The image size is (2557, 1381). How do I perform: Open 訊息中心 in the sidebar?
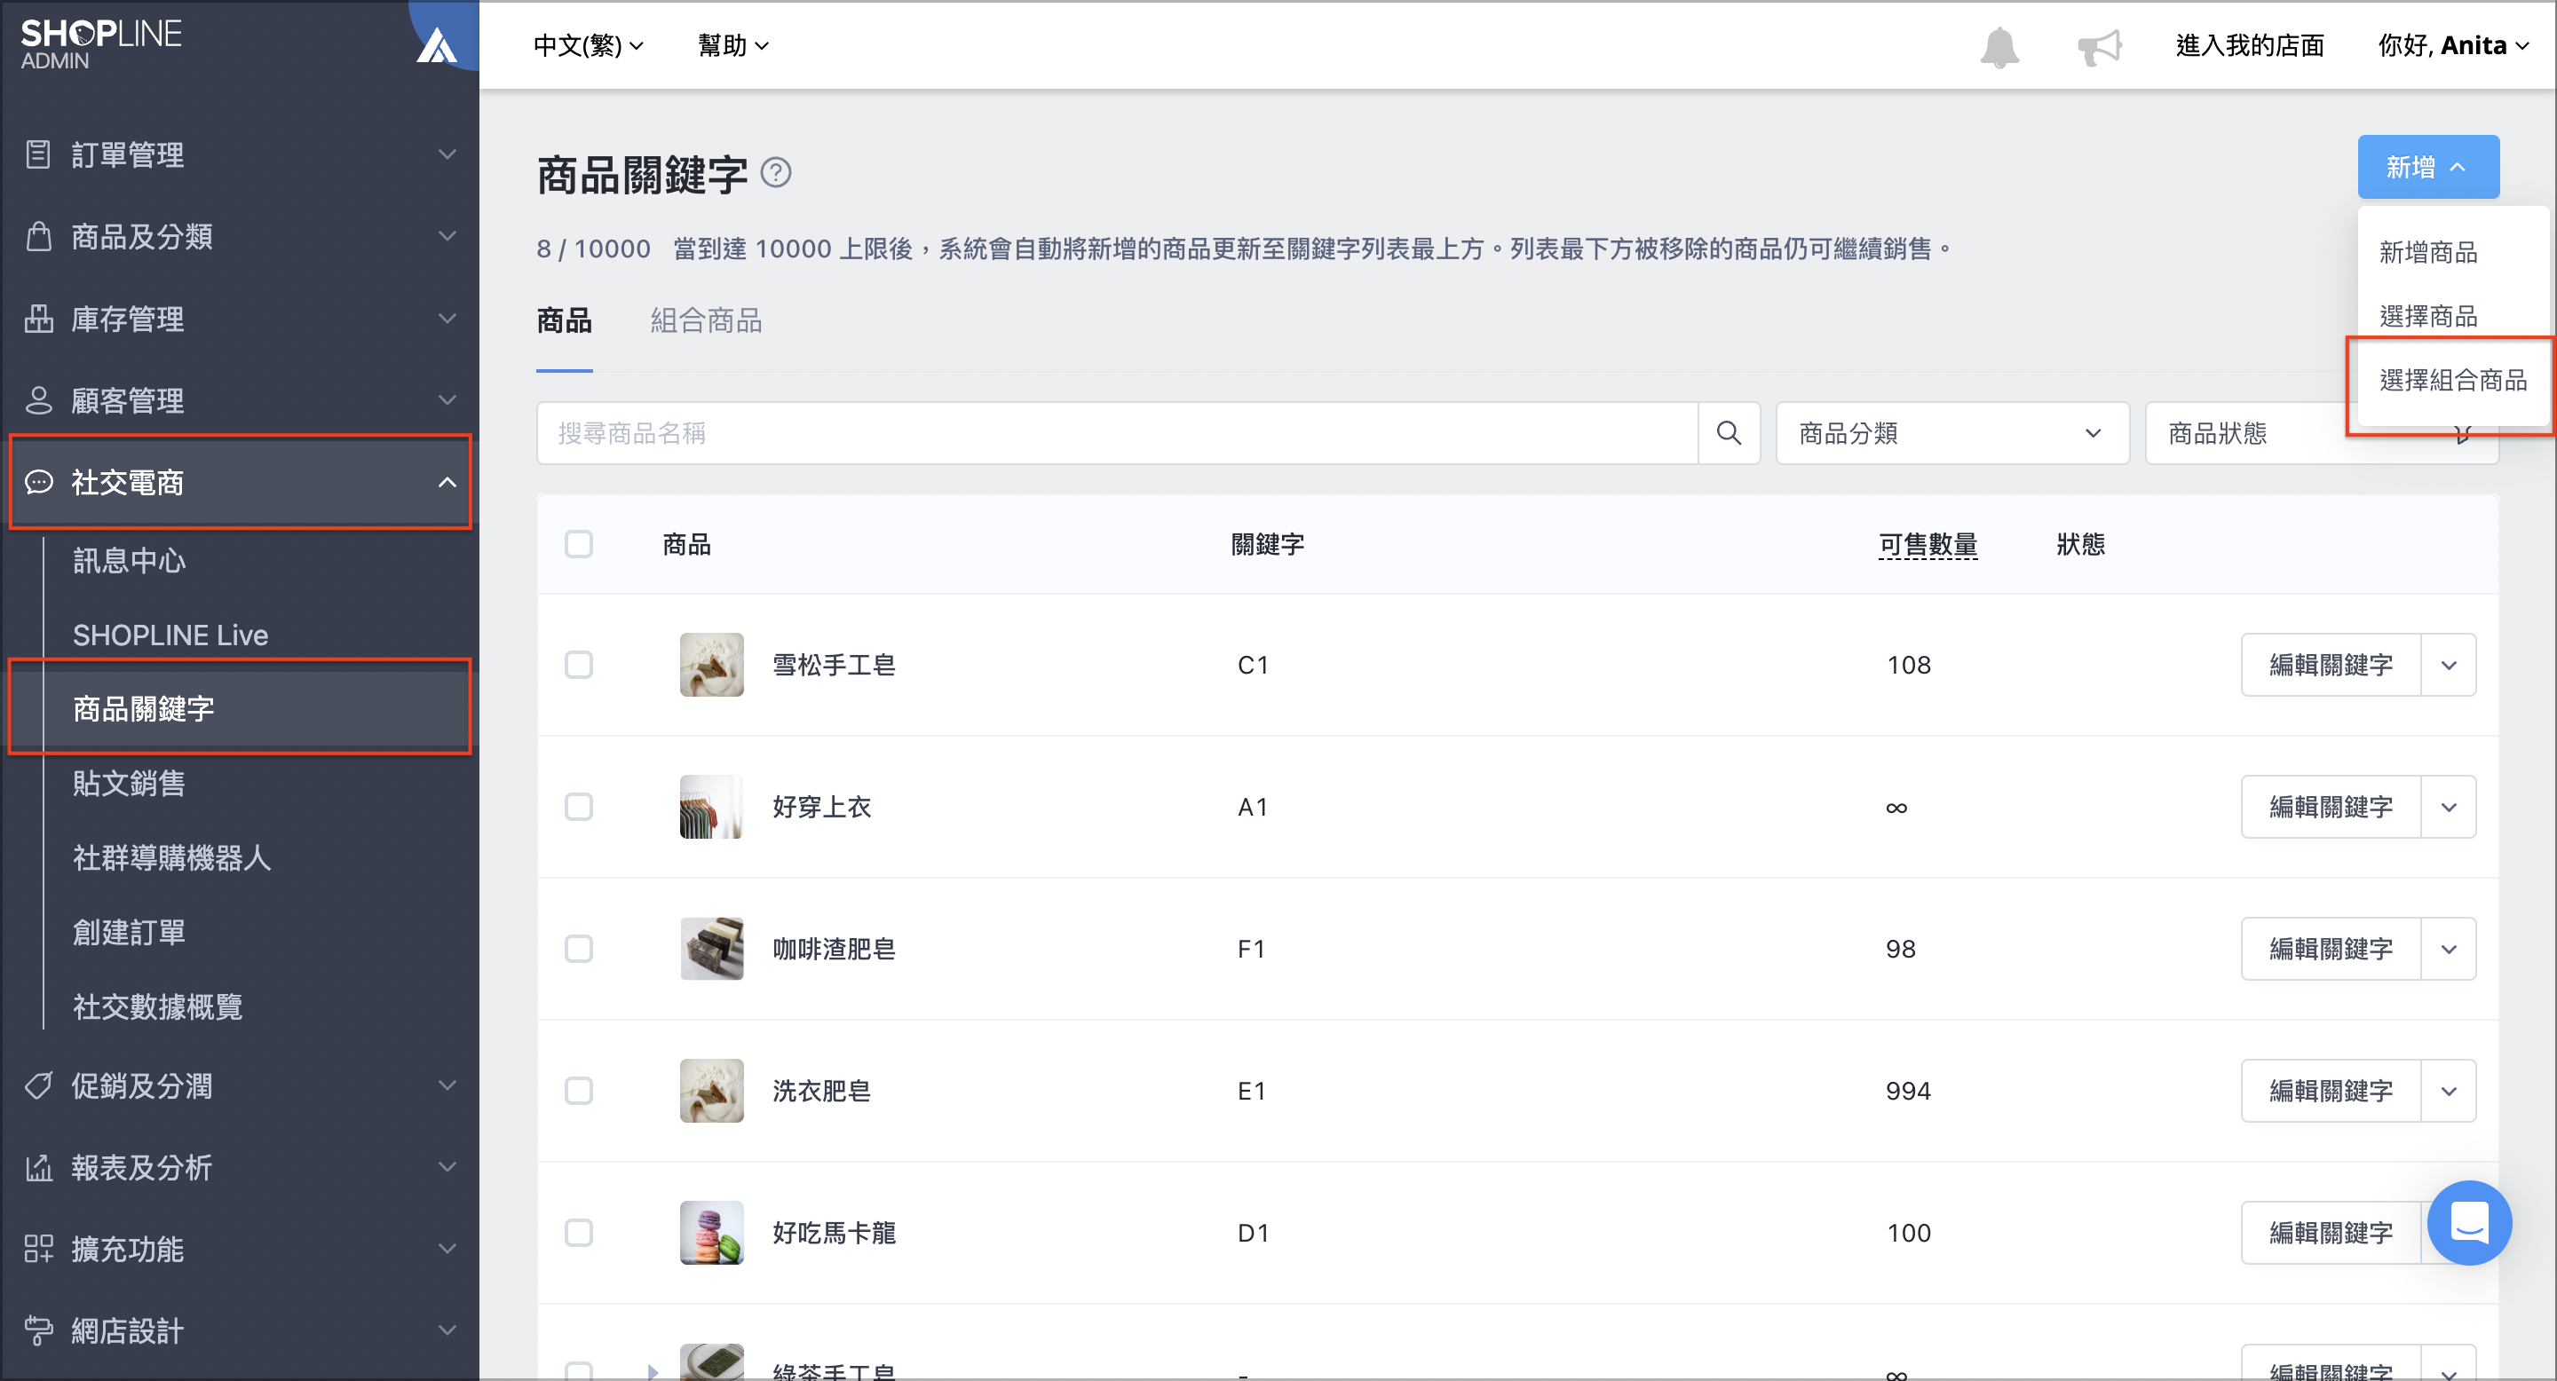point(129,561)
